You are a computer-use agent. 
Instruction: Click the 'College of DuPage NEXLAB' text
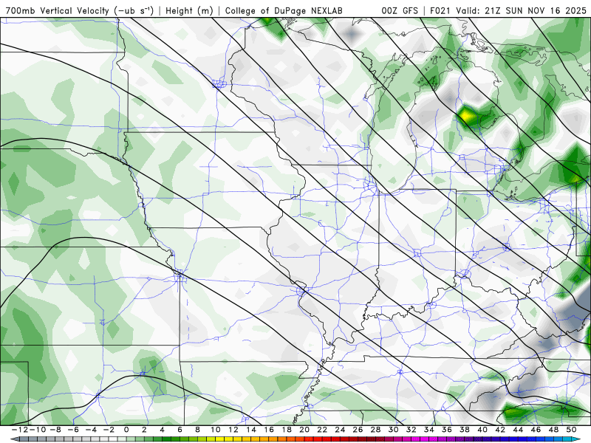(x=284, y=10)
